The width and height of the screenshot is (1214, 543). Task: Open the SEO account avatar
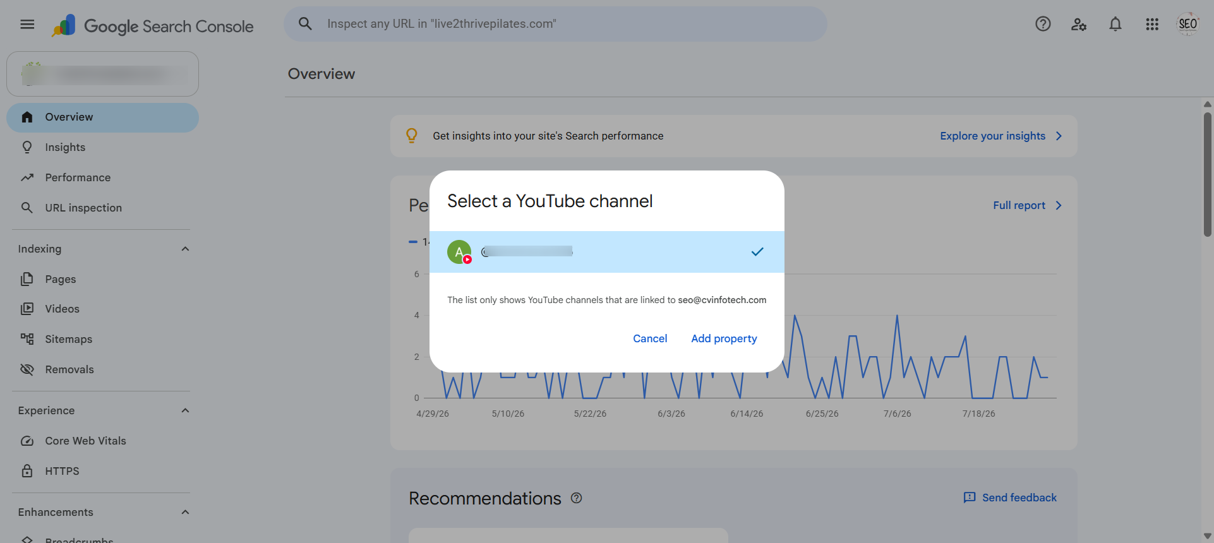(1188, 24)
